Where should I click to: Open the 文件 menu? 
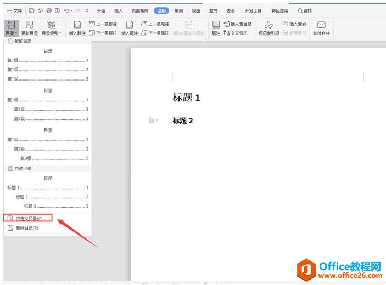(14, 11)
